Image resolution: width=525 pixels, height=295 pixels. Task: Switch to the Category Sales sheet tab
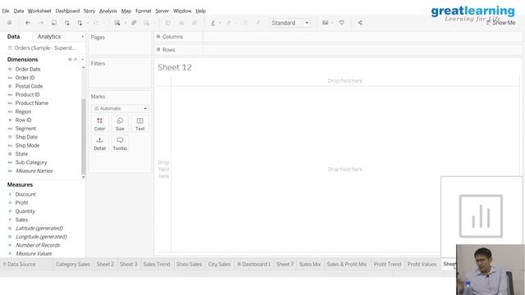[73, 264]
